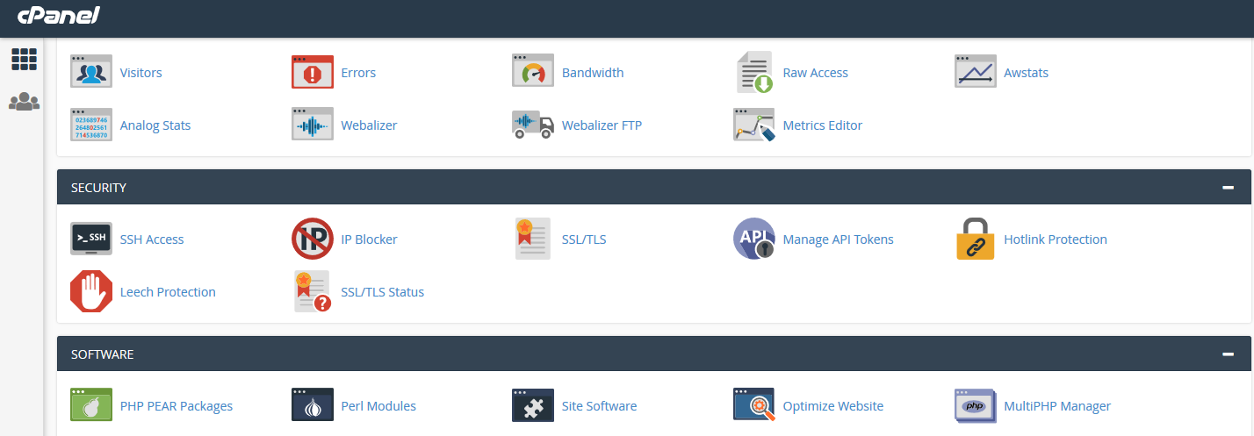This screenshot has width=1254, height=436.
Task: Open the Bandwidth gauge icon
Action: [533, 72]
